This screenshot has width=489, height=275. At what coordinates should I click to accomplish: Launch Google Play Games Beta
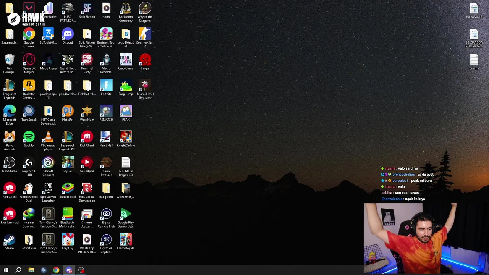point(126,214)
